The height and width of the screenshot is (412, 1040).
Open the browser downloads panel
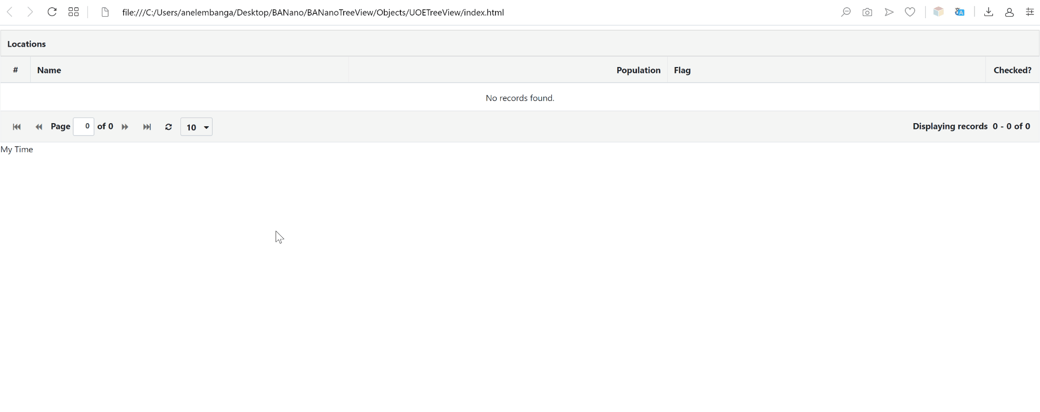989,12
